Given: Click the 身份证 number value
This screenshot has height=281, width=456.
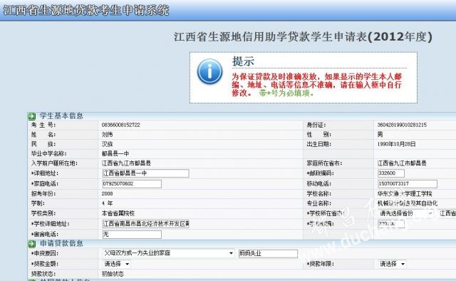Looking at the screenshot, I should point(402,125).
